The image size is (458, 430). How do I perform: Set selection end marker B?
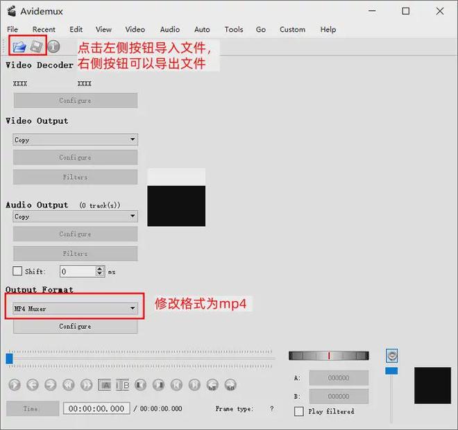tap(123, 385)
